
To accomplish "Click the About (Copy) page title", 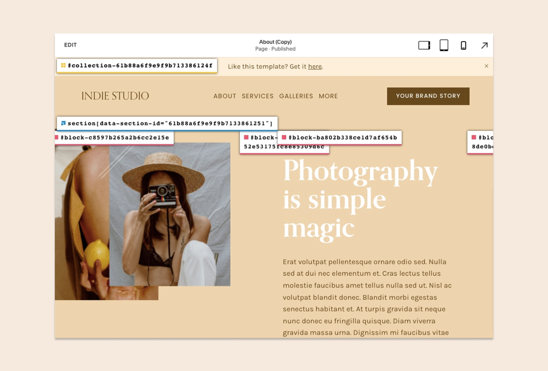I will pos(275,42).
